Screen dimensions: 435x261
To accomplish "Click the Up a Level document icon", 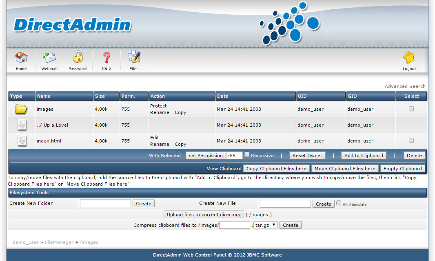I will pos(22,125).
